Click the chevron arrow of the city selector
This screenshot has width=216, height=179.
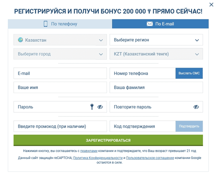pyautogui.click(x=101, y=54)
